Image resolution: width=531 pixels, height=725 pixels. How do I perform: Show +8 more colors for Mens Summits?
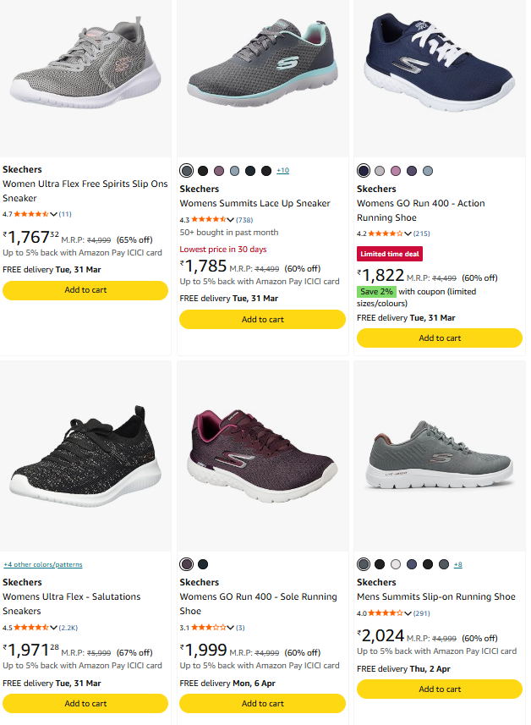click(x=457, y=564)
